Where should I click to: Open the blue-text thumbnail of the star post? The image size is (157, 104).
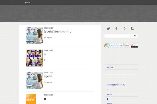[x=34, y=58]
